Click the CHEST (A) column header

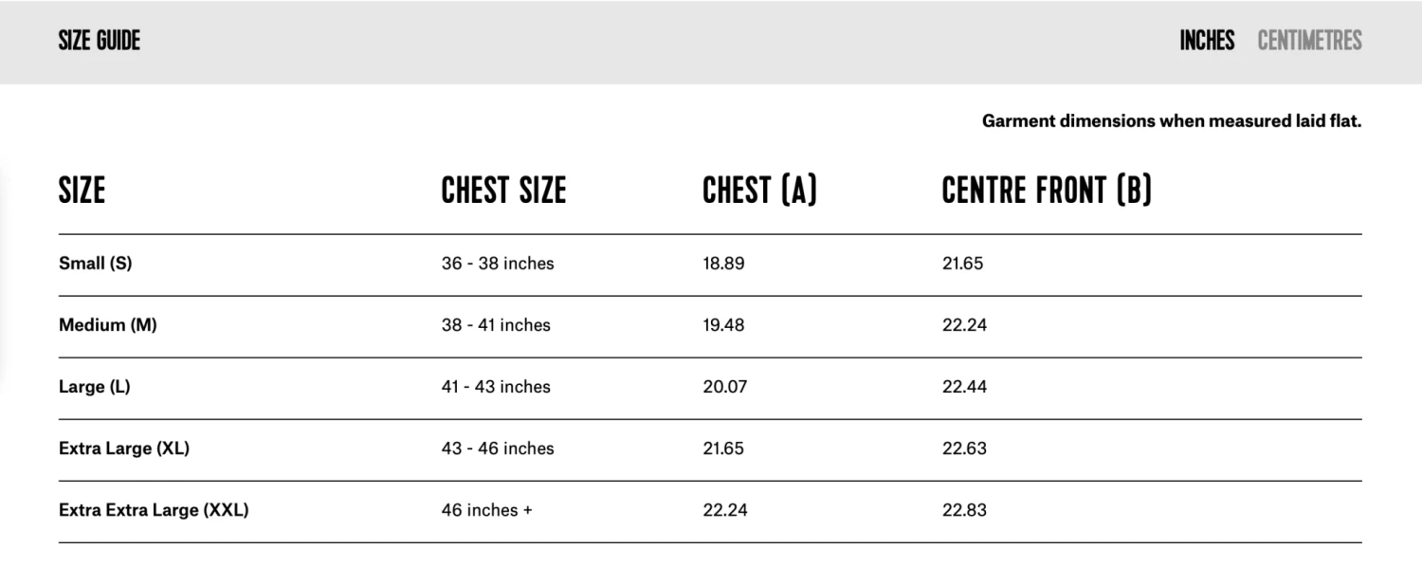tap(760, 190)
